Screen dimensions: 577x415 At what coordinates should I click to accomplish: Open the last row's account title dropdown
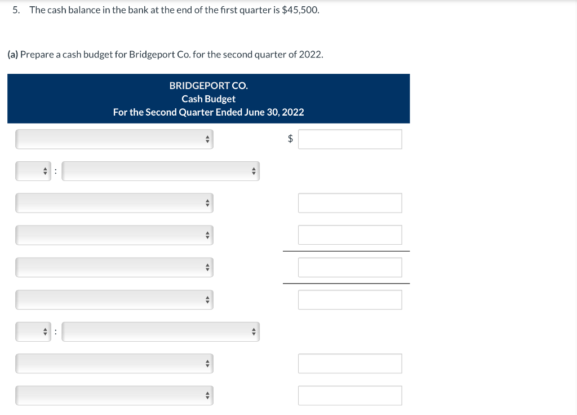(114, 395)
